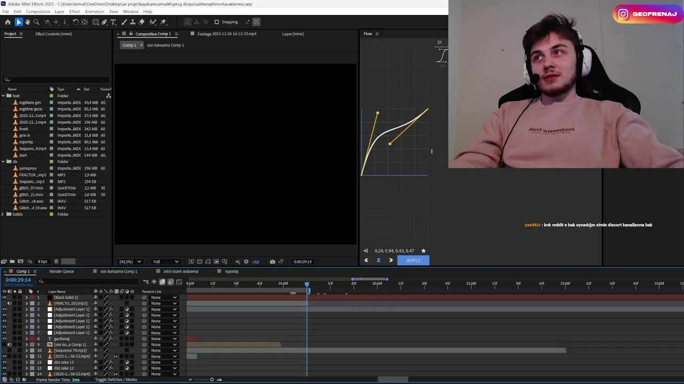684x384 pixels.
Task: Hide layer 3 Adjustment Layer 1
Action: 4,309
